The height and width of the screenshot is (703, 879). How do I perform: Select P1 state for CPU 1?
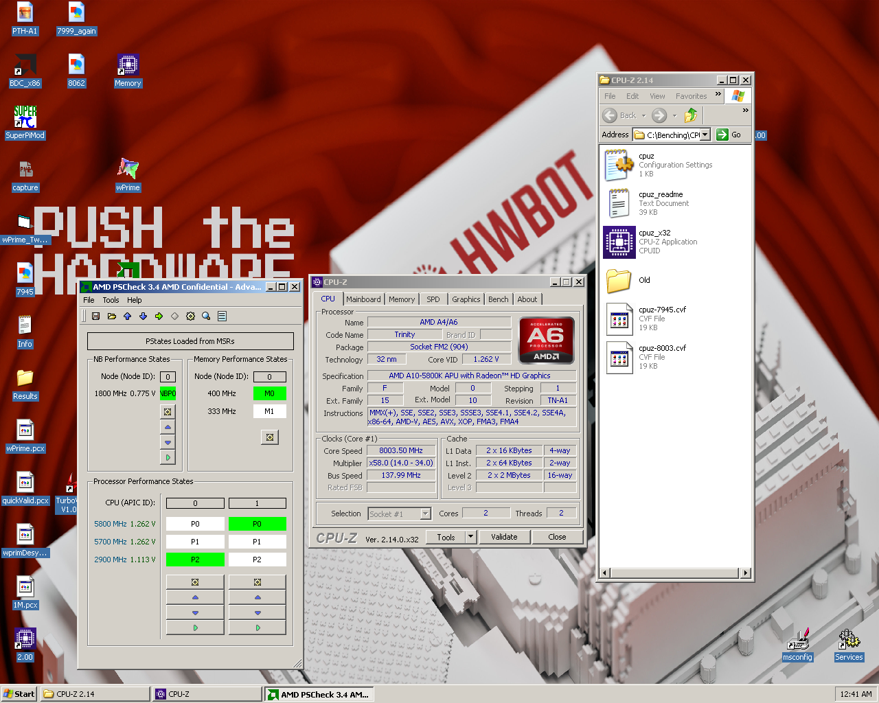pos(258,542)
